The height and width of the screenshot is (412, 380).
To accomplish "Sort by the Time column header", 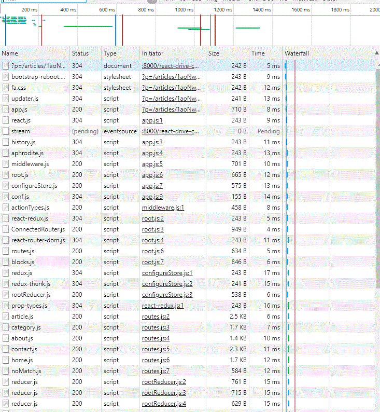I will (x=265, y=53).
